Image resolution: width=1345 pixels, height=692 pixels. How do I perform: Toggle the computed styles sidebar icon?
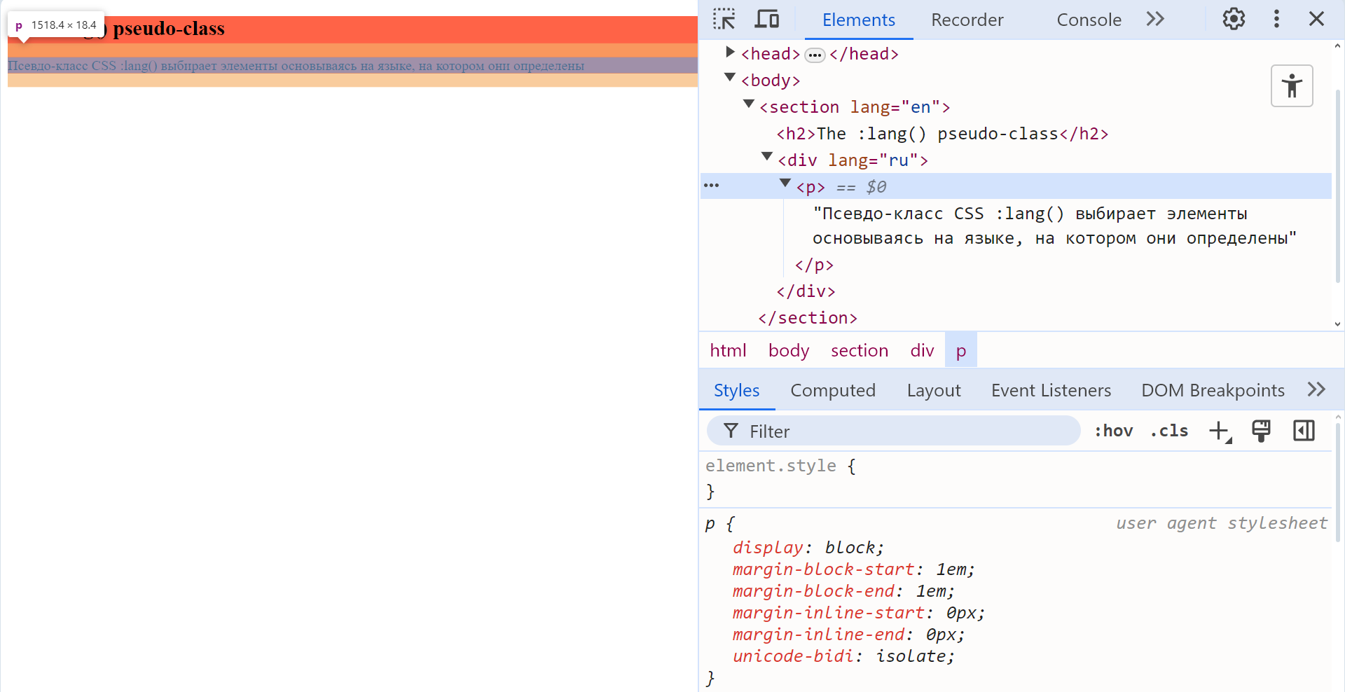tap(1304, 431)
